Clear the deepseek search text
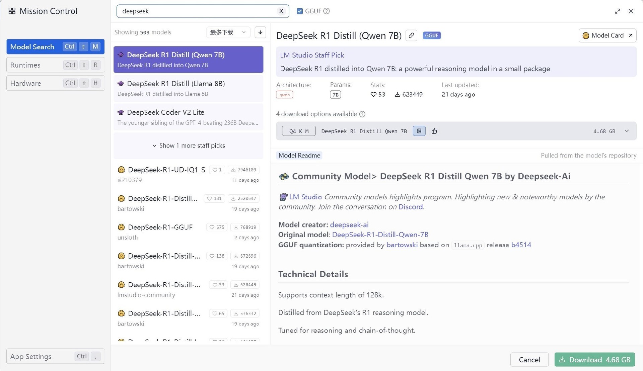Screen dimensions: 643x371 [281, 11]
